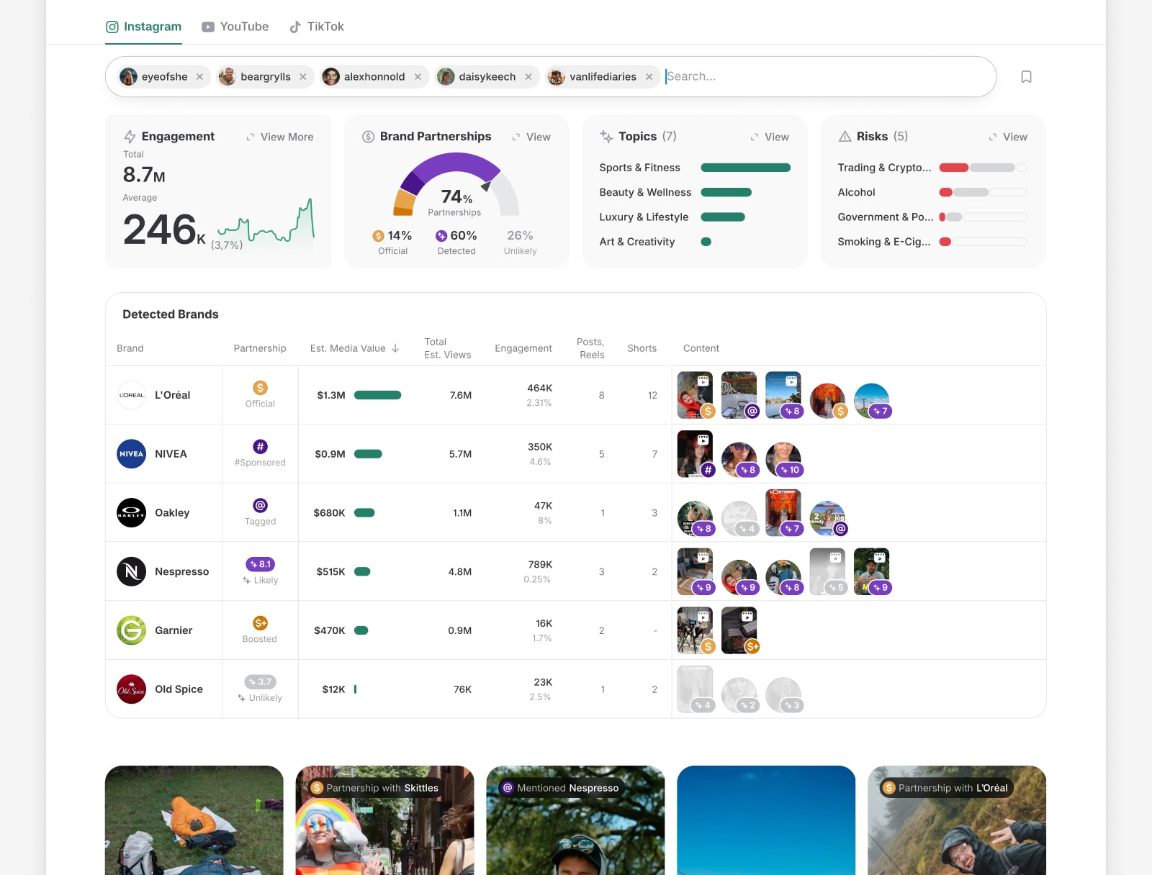1152x875 pixels.
Task: Switch to the TikTok tab
Action: [x=316, y=27]
